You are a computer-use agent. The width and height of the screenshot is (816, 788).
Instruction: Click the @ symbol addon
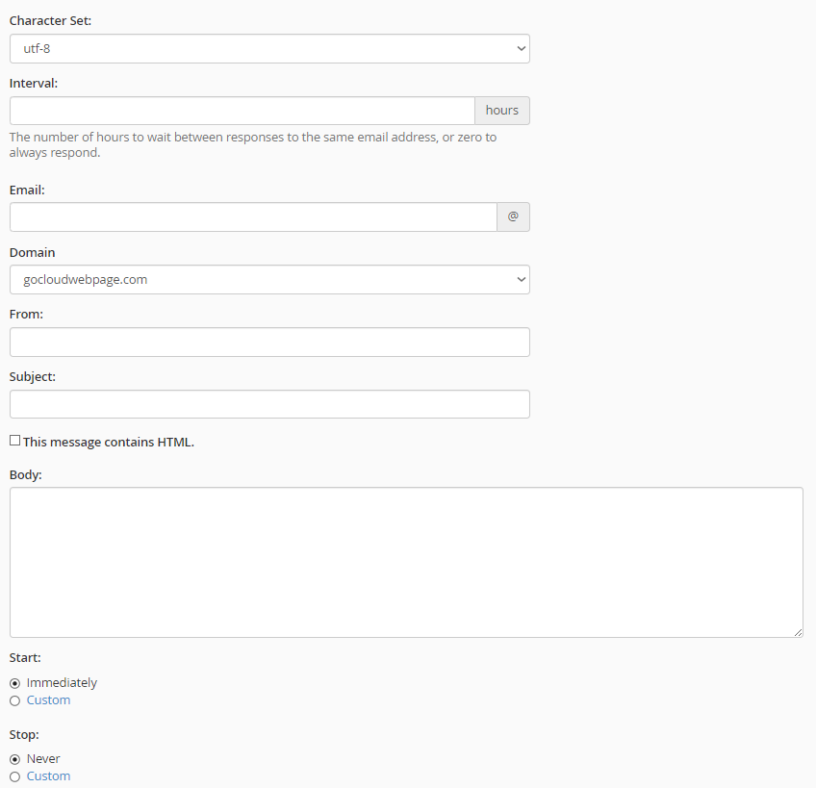tap(513, 217)
